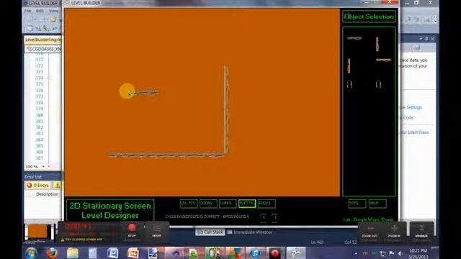Click the orange level preview thumbnail
The height and width of the screenshot is (259, 461).
click(37, 232)
